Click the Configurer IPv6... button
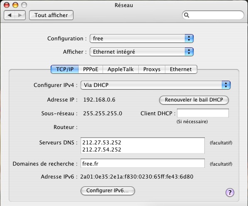 point(108,191)
